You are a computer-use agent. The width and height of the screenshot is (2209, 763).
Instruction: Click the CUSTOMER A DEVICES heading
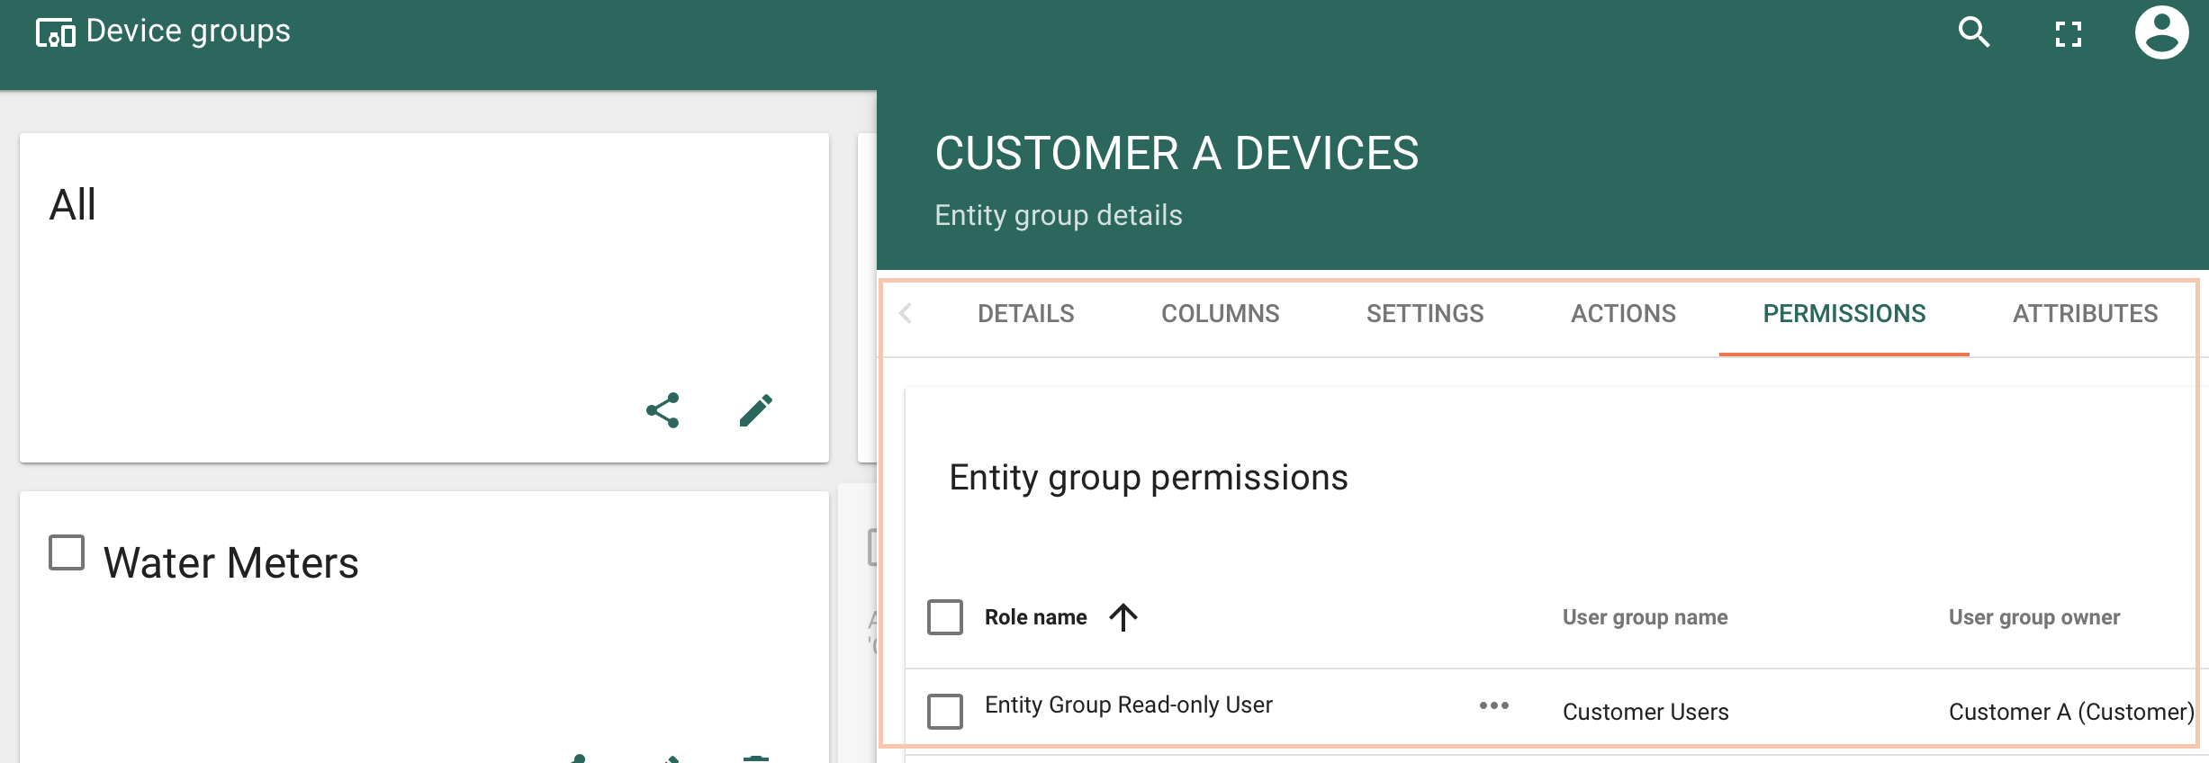[1177, 153]
